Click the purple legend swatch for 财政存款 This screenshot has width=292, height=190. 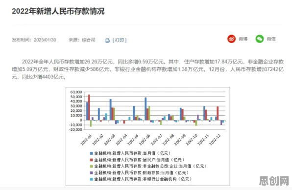pyautogui.click(x=92, y=173)
